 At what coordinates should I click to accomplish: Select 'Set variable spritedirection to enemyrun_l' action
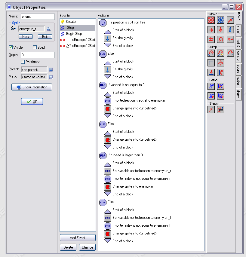point(137,218)
